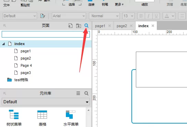The height and width of the screenshot is (127, 187).
Task: Open the 更多 tools dropdown
Action: pos(119,4)
